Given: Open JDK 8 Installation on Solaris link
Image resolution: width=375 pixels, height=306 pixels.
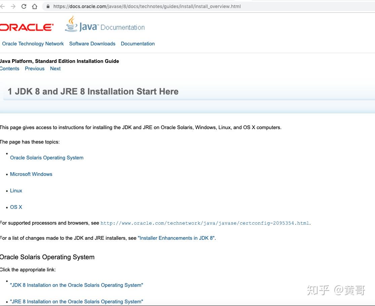Looking at the screenshot, I should 77,285.
